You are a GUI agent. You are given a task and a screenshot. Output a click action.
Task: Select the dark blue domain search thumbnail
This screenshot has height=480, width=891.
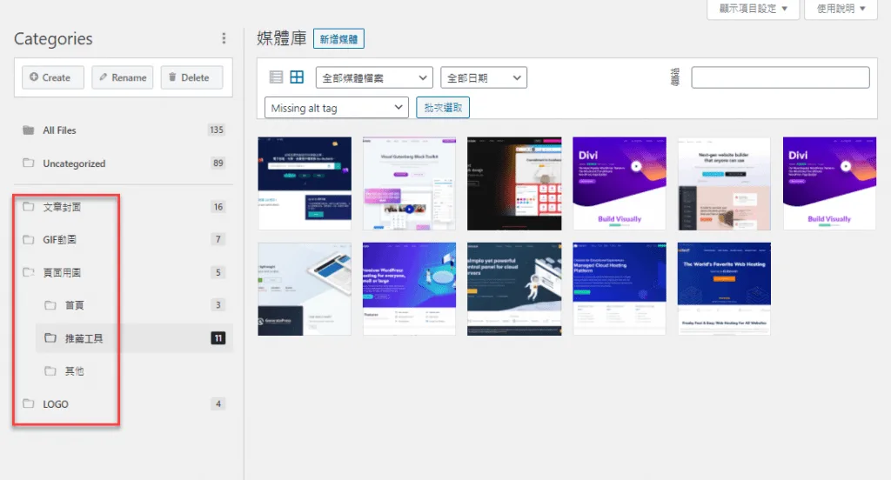[305, 183]
